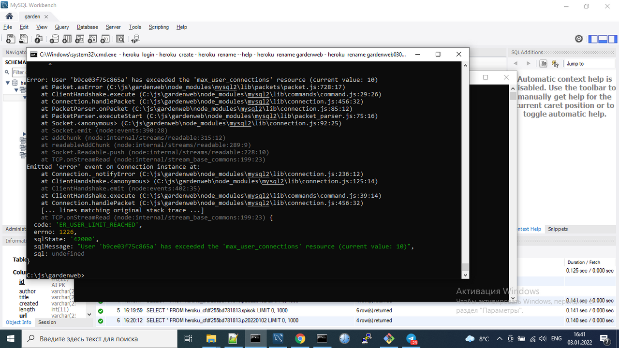Collapse the Tables node under the schema

point(16,89)
